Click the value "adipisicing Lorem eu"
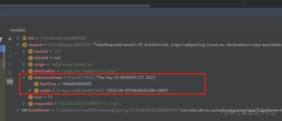 [x=72, y=64]
